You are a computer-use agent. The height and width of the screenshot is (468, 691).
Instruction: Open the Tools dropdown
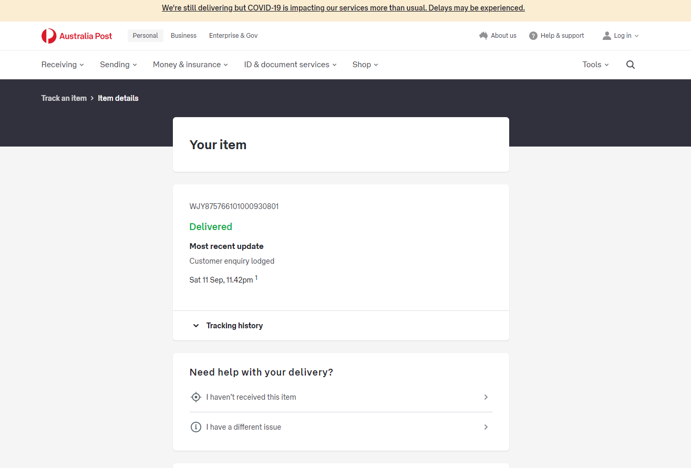click(x=595, y=65)
